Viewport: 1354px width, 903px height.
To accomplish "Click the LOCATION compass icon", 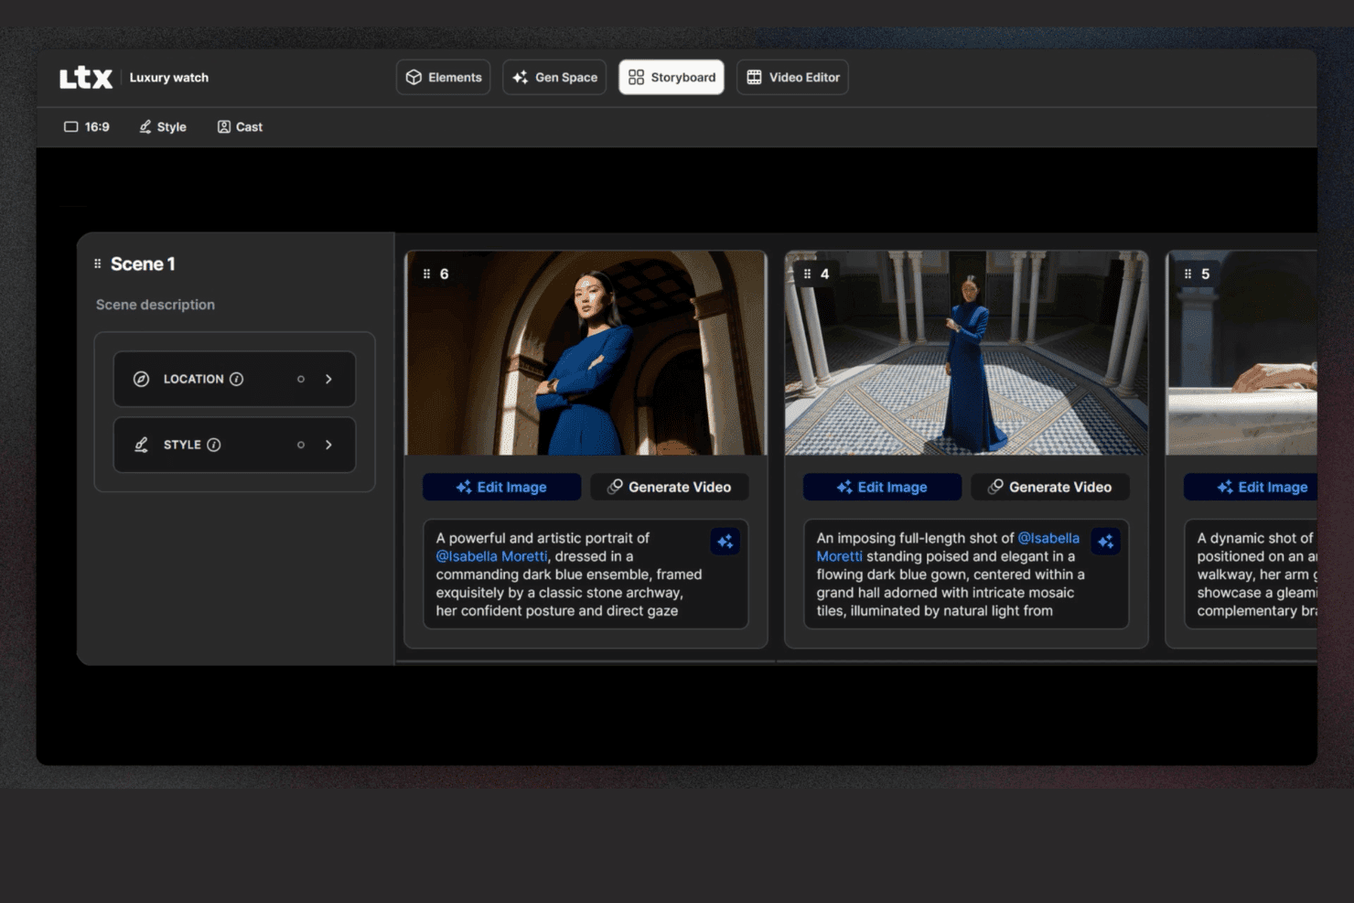I will coord(142,379).
